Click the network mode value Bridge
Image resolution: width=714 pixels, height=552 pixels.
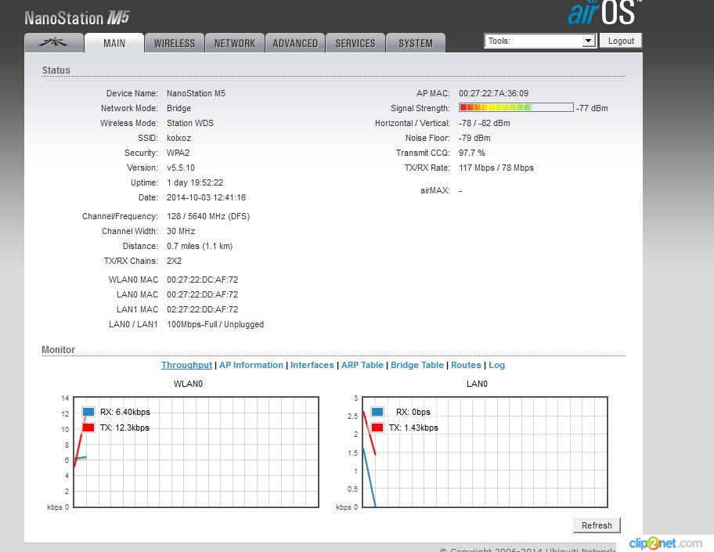178,108
